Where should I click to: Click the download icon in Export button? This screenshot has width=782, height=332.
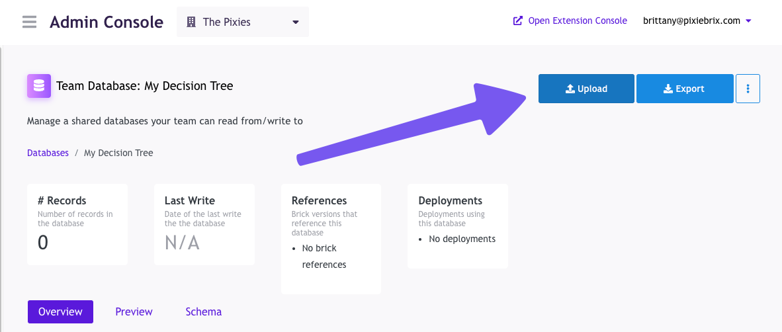(x=668, y=89)
